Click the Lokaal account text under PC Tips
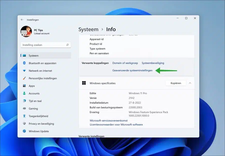The image size is (225, 156). 41,33
